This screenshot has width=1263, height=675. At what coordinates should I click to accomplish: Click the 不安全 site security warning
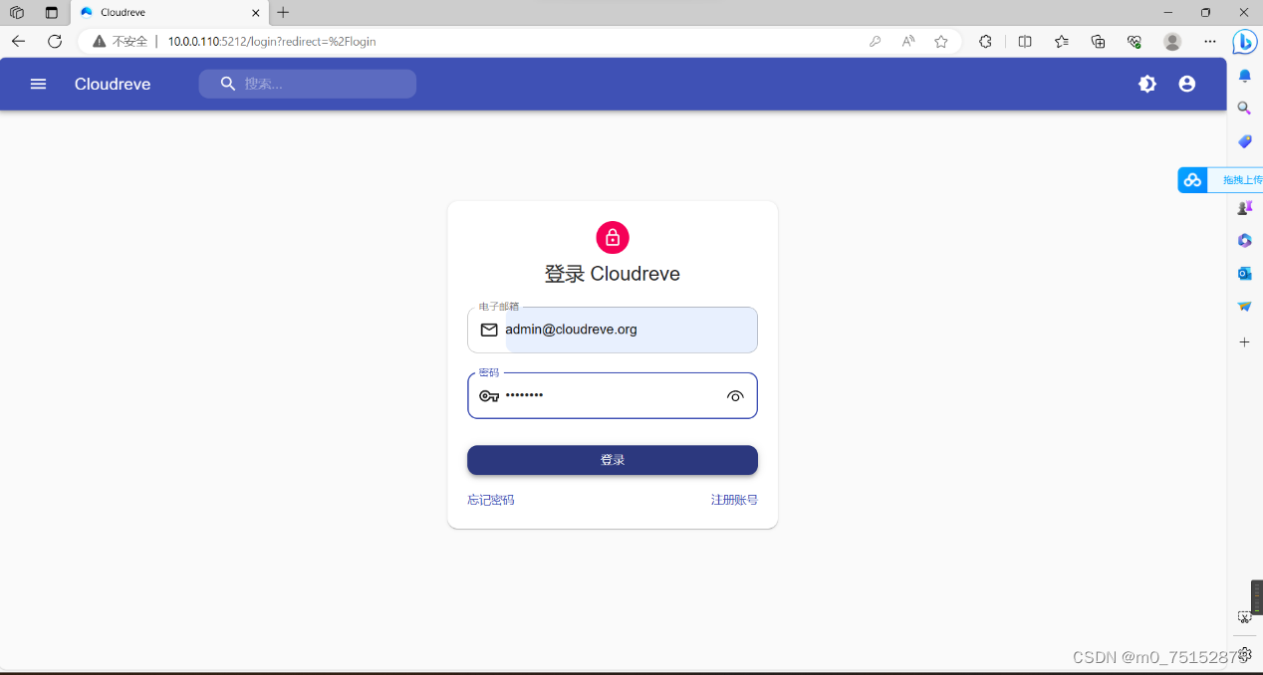pyautogui.click(x=121, y=42)
